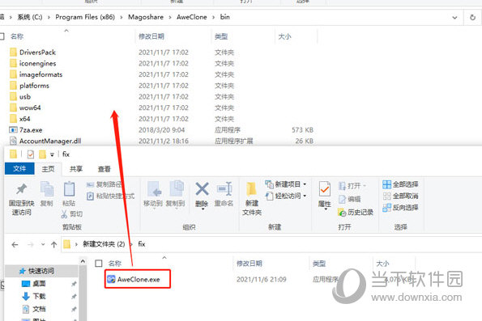Sort the fix window by Type (类型) column

click(319, 264)
